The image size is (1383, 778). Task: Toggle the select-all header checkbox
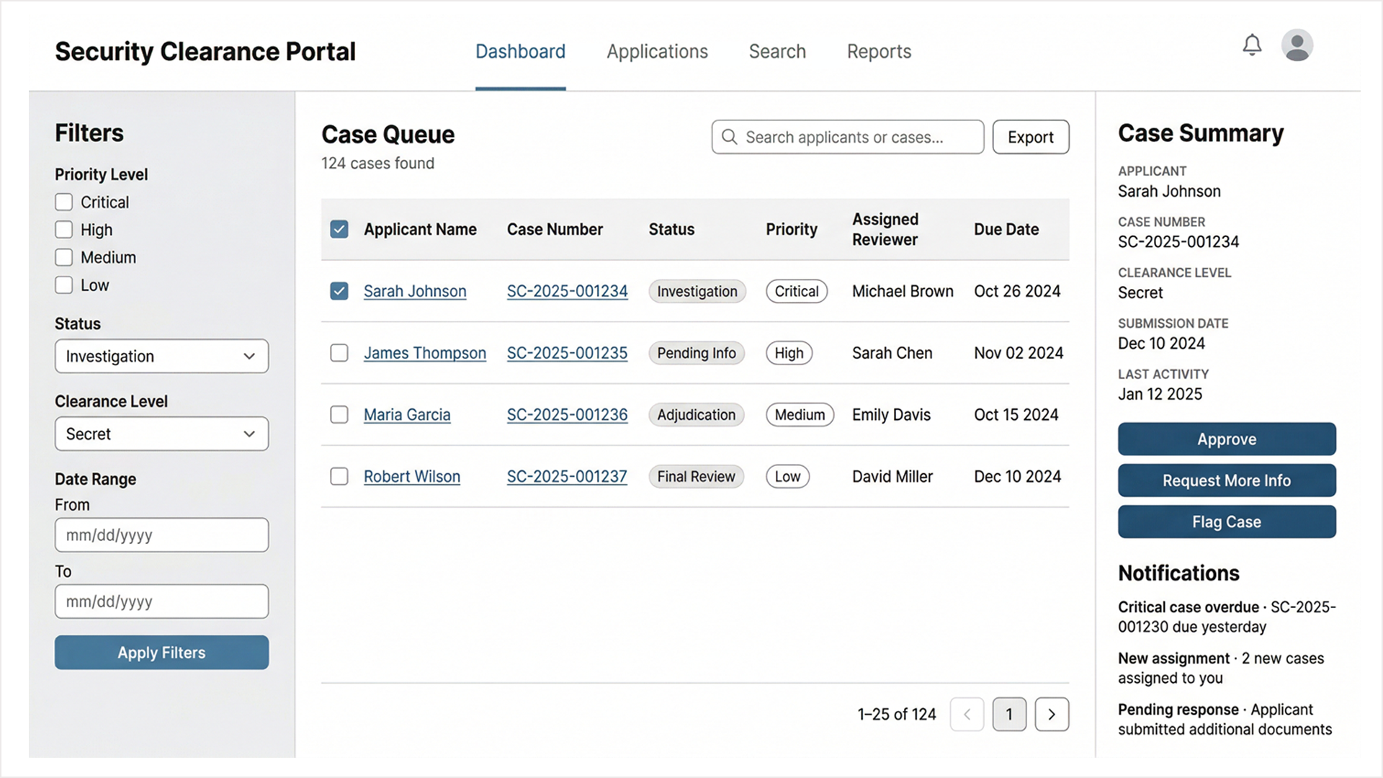point(339,229)
